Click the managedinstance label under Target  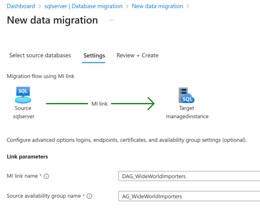click(x=187, y=116)
